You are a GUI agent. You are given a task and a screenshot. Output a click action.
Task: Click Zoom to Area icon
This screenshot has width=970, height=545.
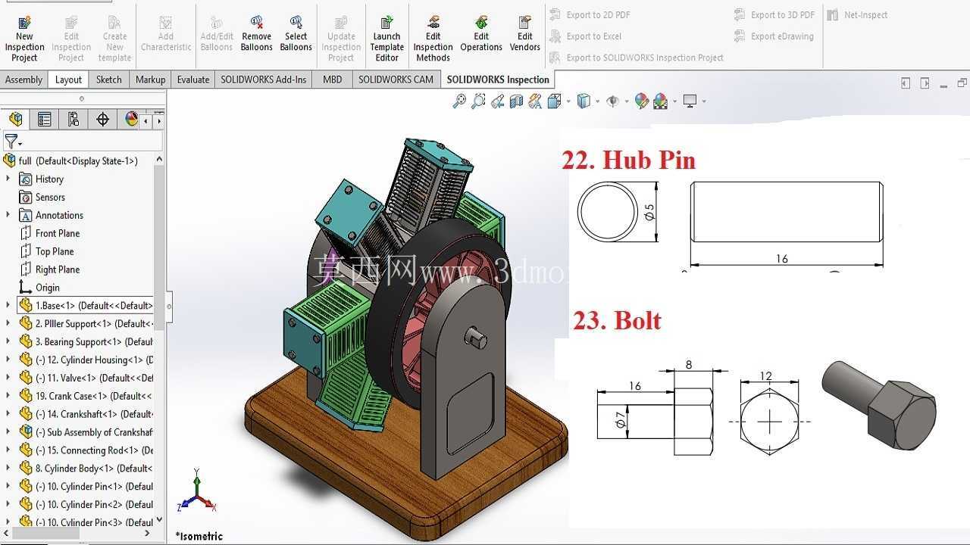(x=478, y=101)
